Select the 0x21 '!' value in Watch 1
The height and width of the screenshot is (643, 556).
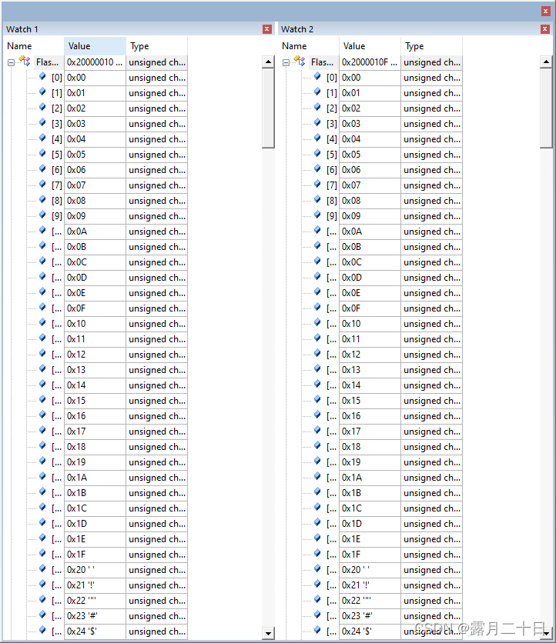pyautogui.click(x=95, y=585)
